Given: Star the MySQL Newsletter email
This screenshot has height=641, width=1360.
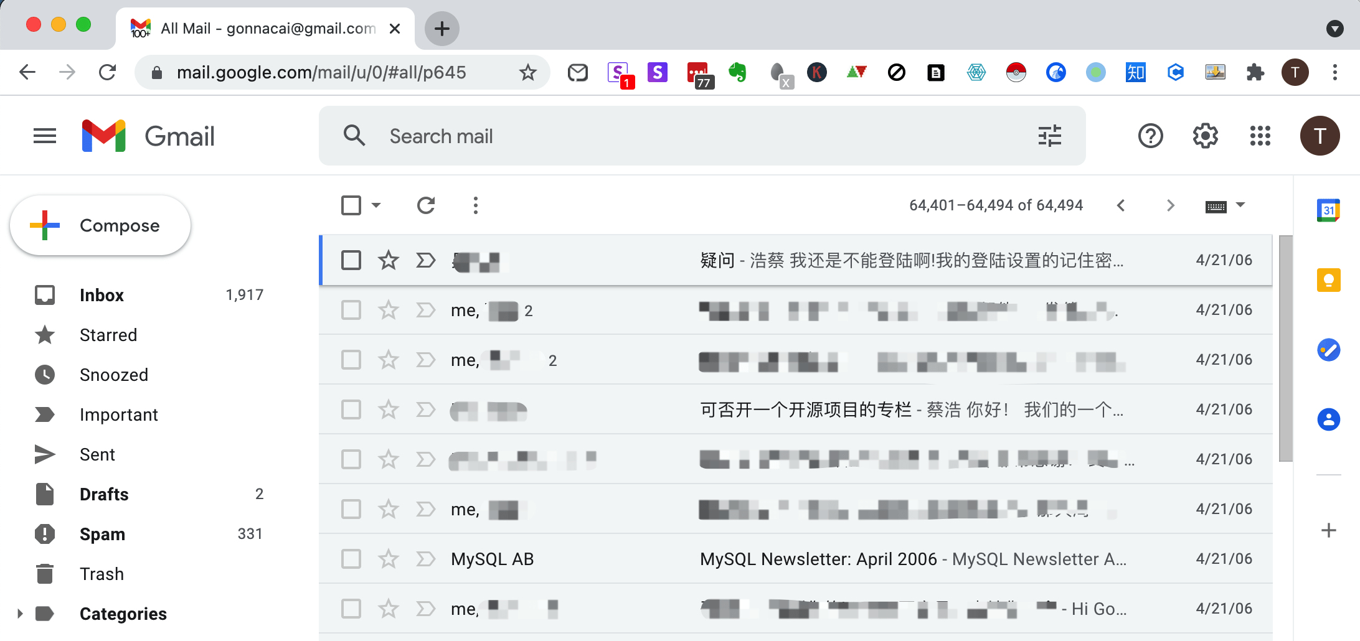Looking at the screenshot, I should pyautogui.click(x=389, y=559).
